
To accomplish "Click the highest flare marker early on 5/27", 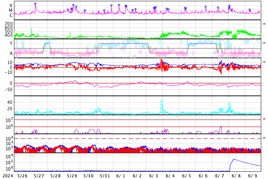I will pyautogui.click(x=35, y=3).
